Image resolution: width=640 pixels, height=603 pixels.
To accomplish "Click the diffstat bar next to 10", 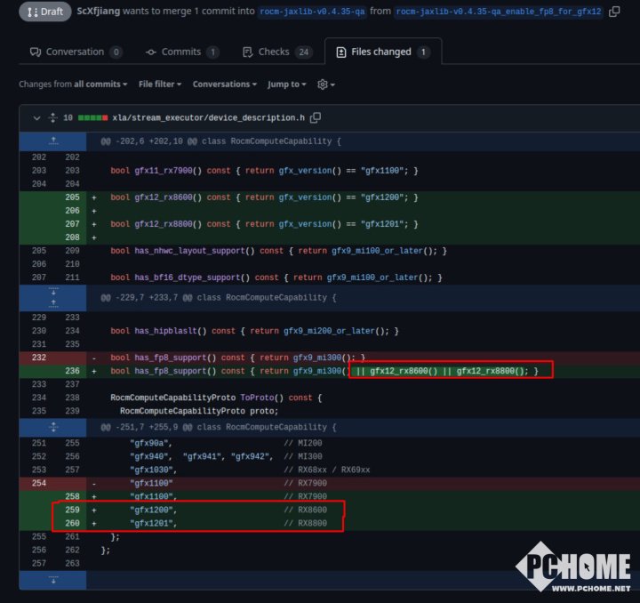I will tap(92, 118).
